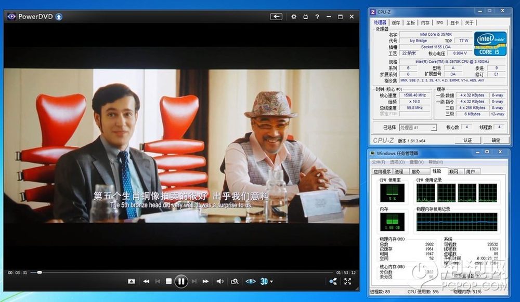Image resolution: width=520 pixels, height=302 pixels.
Task: Open the 关于 tab in CPU-Z
Action: tap(469, 22)
